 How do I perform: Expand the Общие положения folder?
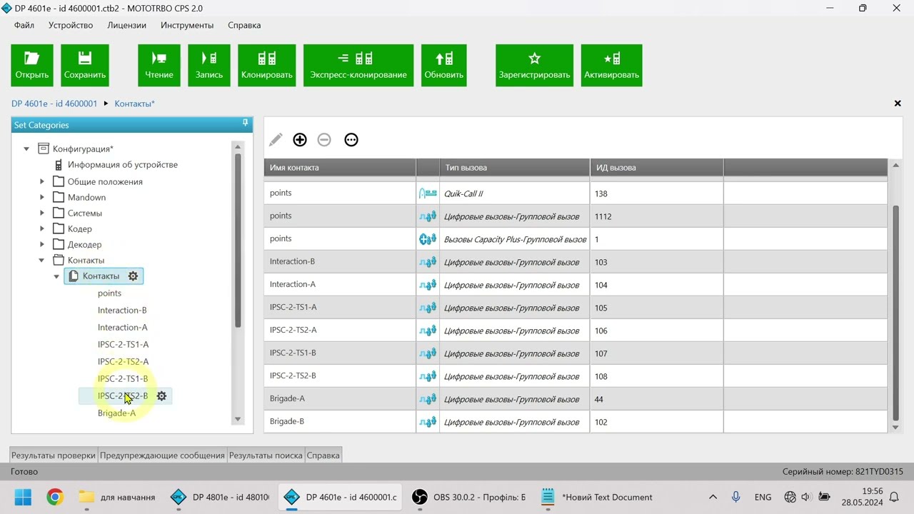(42, 182)
